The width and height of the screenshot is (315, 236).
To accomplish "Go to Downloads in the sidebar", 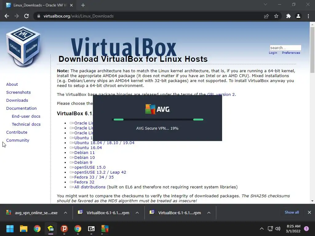I will pos(17,100).
